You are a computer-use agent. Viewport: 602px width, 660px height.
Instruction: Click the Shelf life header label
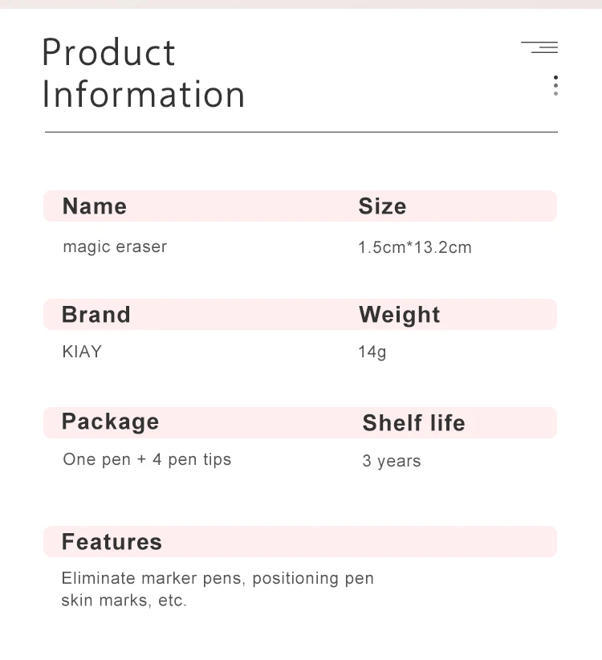tap(413, 422)
